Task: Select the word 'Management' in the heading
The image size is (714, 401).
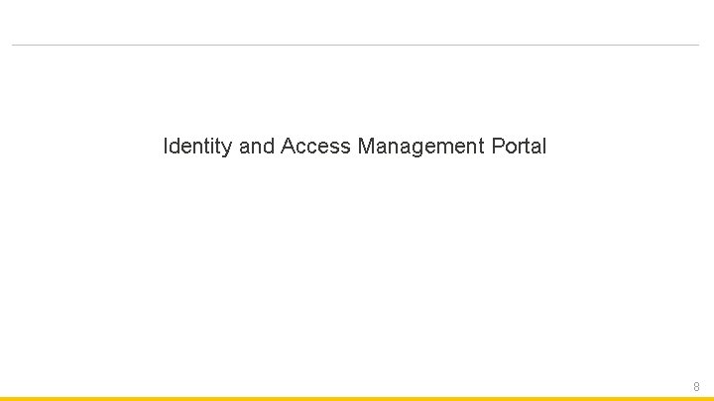Action: (x=420, y=147)
